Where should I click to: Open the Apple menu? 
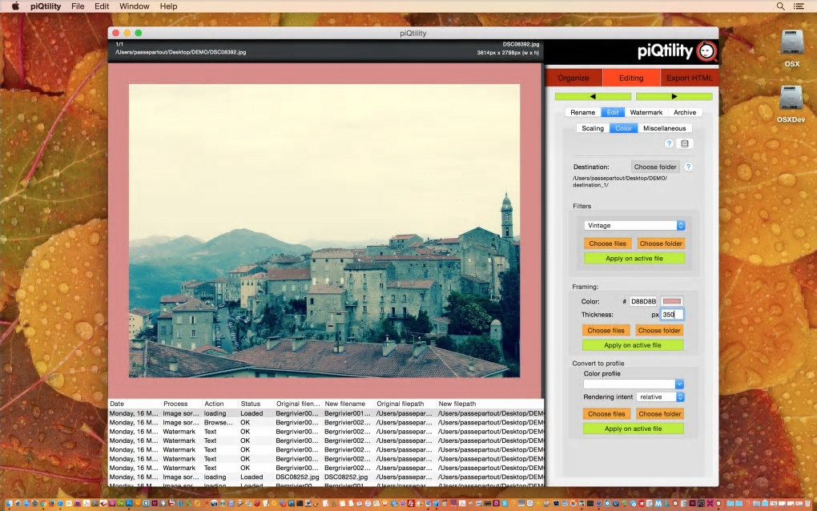pyautogui.click(x=14, y=6)
